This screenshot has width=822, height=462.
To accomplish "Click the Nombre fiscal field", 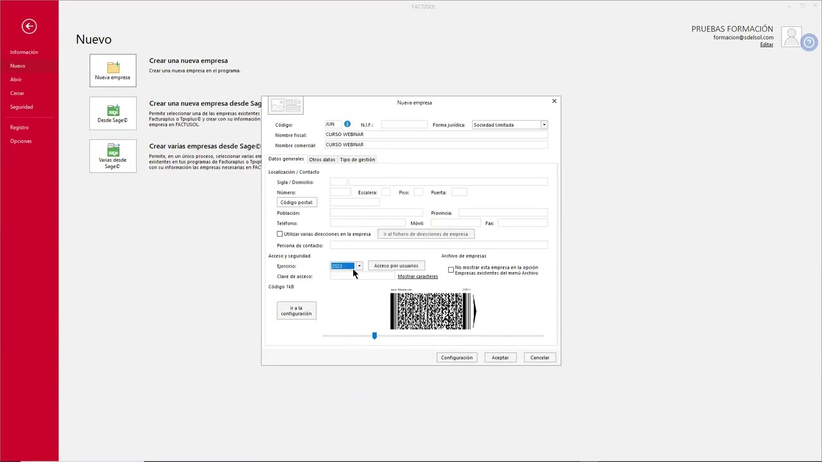I will coord(436,135).
